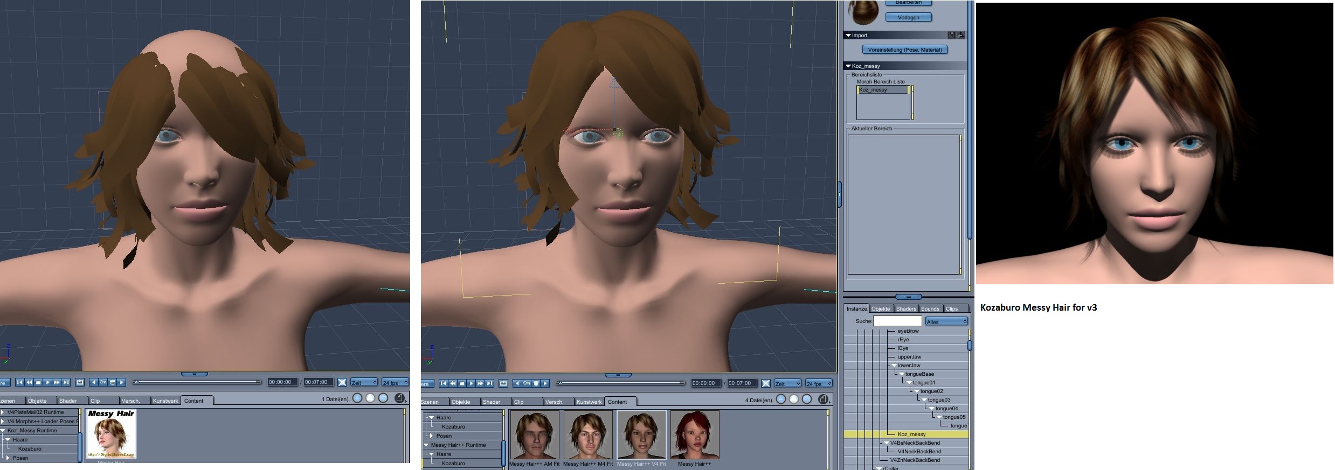This screenshot has width=1335, height=470.
Task: Click the Vorlagen button
Action: 909,17
